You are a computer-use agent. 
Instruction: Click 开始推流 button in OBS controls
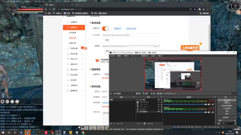(x=227, y=100)
